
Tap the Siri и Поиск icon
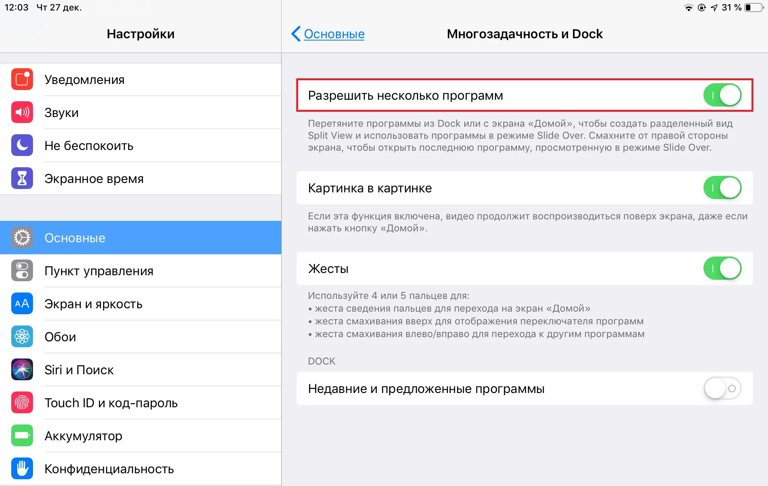click(22, 369)
